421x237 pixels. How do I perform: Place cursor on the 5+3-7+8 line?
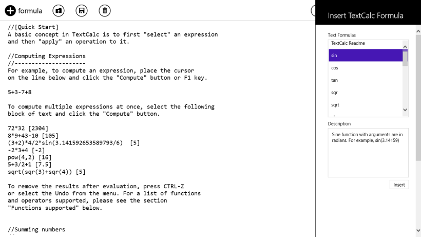[x=20, y=92]
